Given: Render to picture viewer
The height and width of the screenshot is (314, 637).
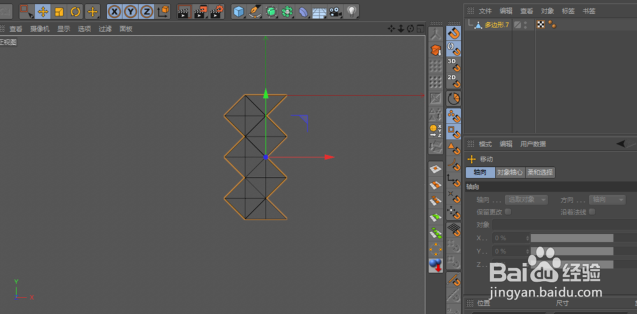Looking at the screenshot, I should click(x=201, y=11).
